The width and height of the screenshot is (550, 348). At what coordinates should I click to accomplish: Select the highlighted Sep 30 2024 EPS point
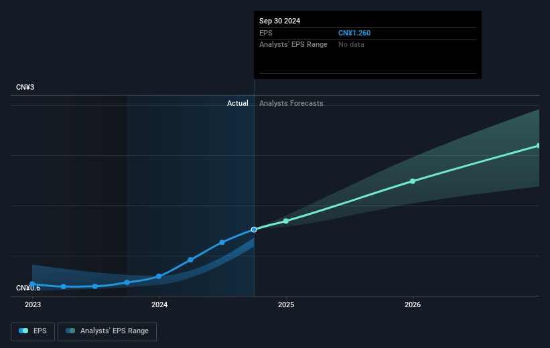(x=254, y=230)
